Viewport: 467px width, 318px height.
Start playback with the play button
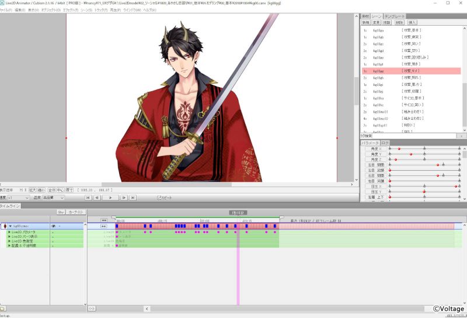point(110,198)
